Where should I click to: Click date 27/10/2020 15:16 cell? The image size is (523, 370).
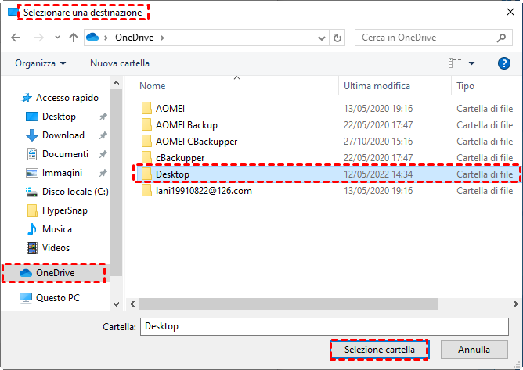point(378,142)
